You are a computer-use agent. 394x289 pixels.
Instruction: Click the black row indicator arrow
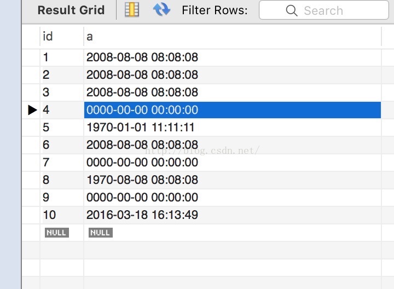(x=32, y=110)
